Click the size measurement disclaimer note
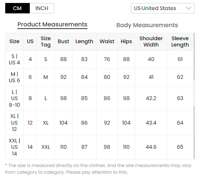The width and height of the screenshot is (197, 180). coord(98,169)
